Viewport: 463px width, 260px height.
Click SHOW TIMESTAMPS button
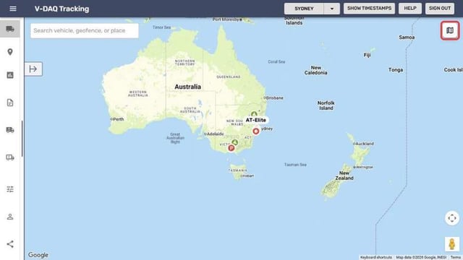[369, 9]
